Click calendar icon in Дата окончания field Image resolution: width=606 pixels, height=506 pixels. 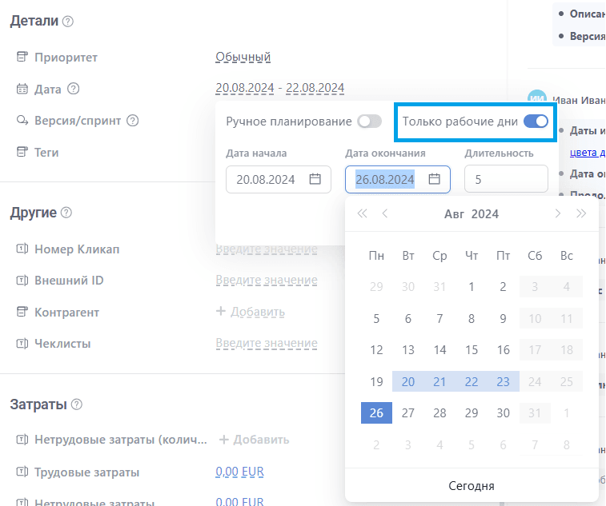coord(435,179)
